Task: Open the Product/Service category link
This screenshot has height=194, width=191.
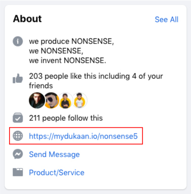Action: pos(57,172)
